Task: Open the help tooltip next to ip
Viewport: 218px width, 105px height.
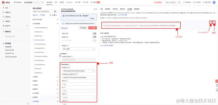Action: 65,87
